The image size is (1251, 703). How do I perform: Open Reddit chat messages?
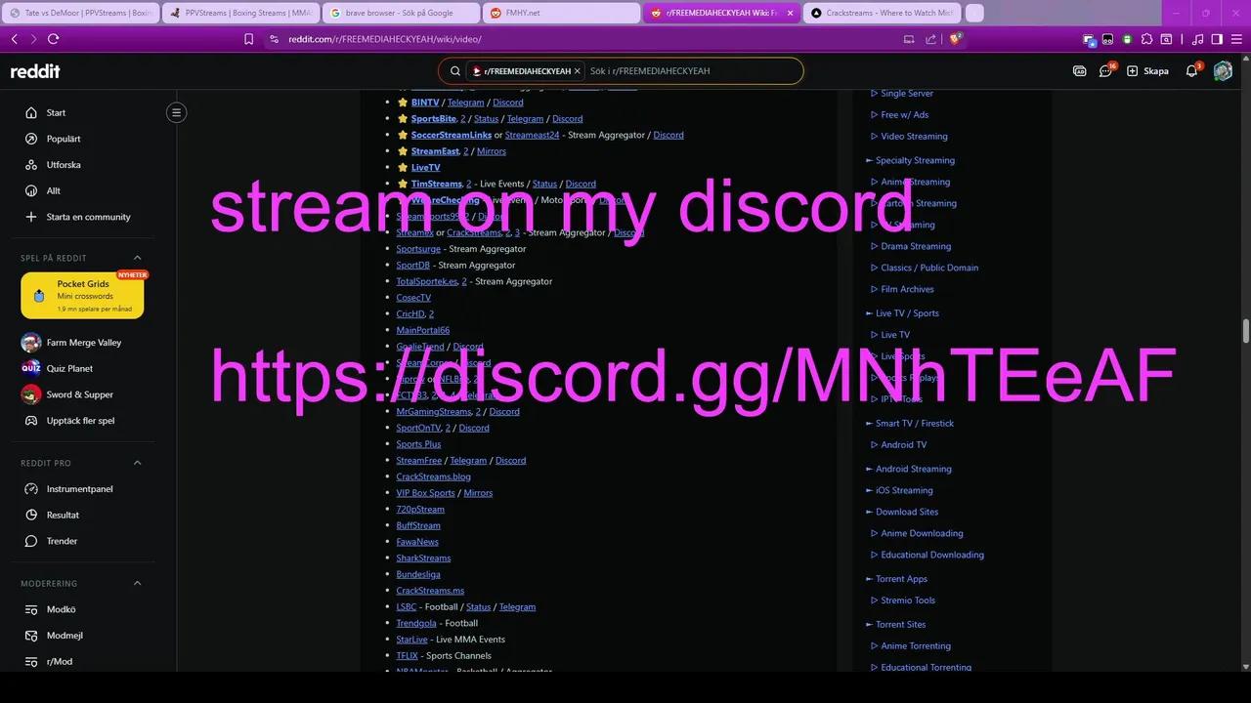(1105, 70)
